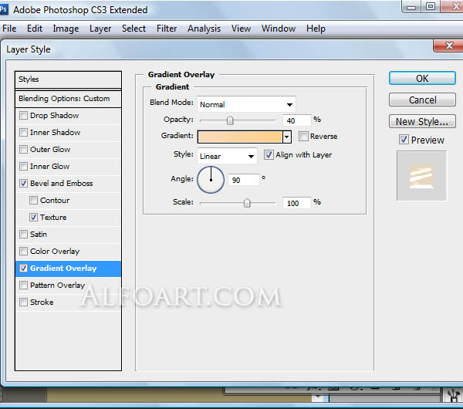The image size is (463, 409).
Task: Select the Bevel and Emboss label
Action: [x=62, y=184]
